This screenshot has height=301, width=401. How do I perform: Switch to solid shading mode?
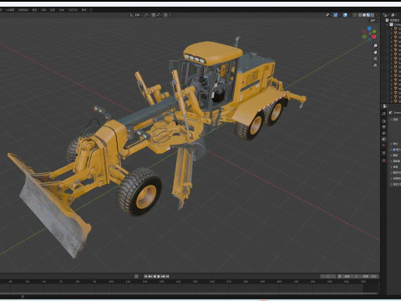(x=364, y=15)
